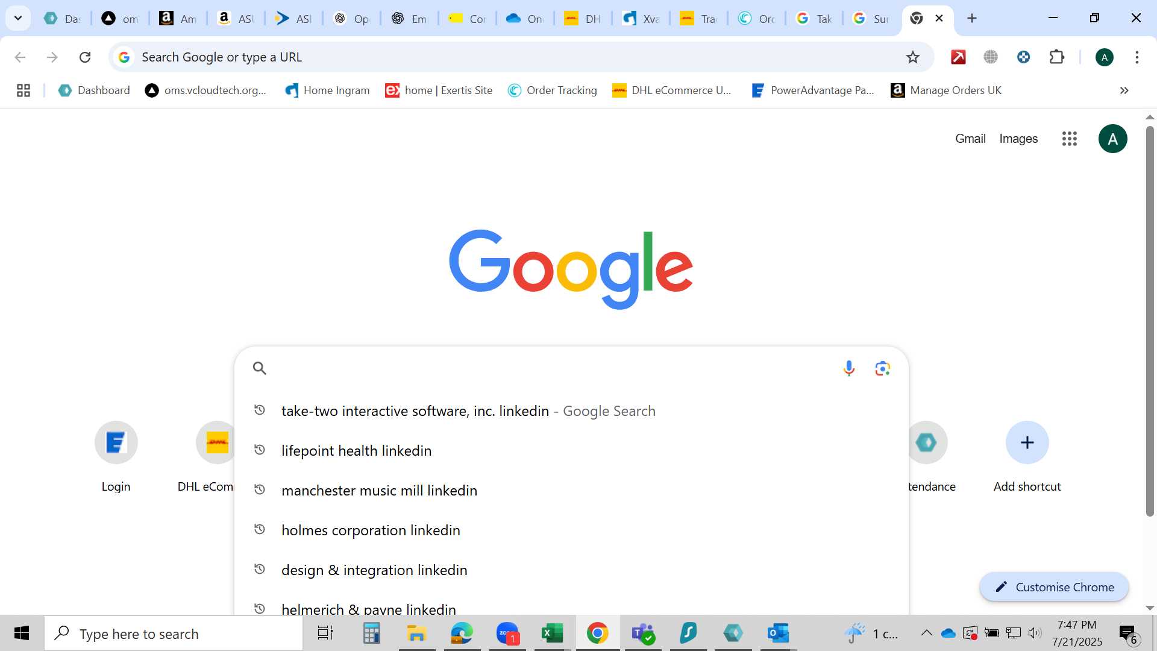The width and height of the screenshot is (1157, 651).
Task: Open Microsoft Teams from the taskbar
Action: click(643, 634)
